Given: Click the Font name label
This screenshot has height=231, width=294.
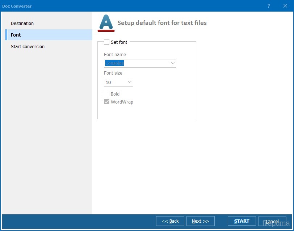Looking at the screenshot, I should [x=115, y=54].
